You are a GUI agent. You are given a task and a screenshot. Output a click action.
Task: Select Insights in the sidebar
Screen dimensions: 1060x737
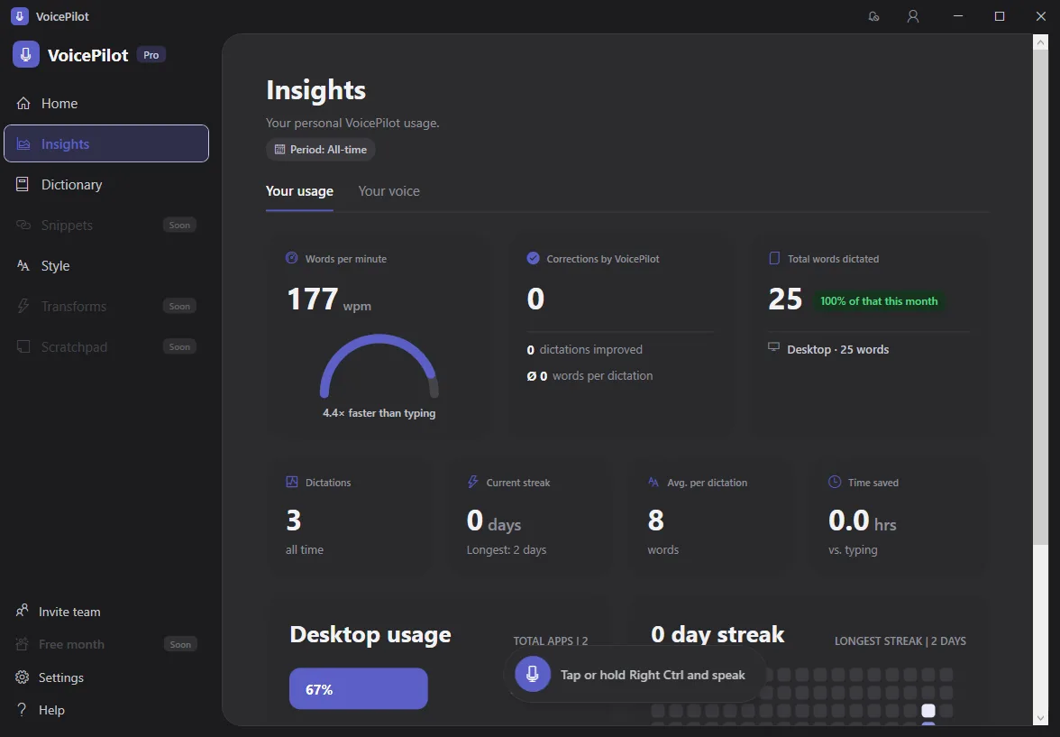[x=106, y=143]
